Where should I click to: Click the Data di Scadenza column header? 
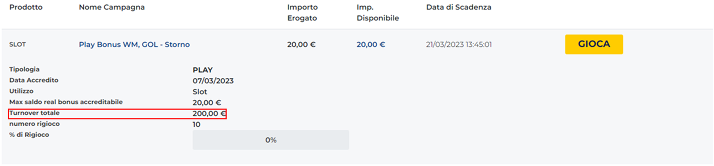tap(459, 7)
